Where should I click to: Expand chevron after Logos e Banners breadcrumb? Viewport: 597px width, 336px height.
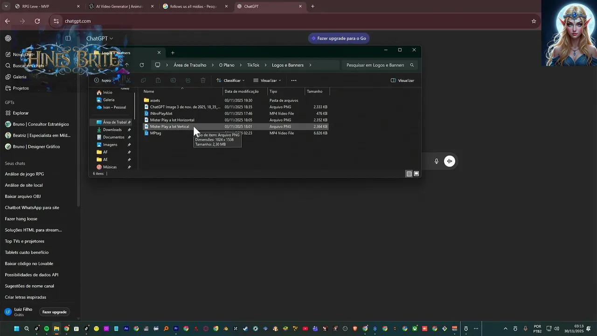pyautogui.click(x=310, y=65)
